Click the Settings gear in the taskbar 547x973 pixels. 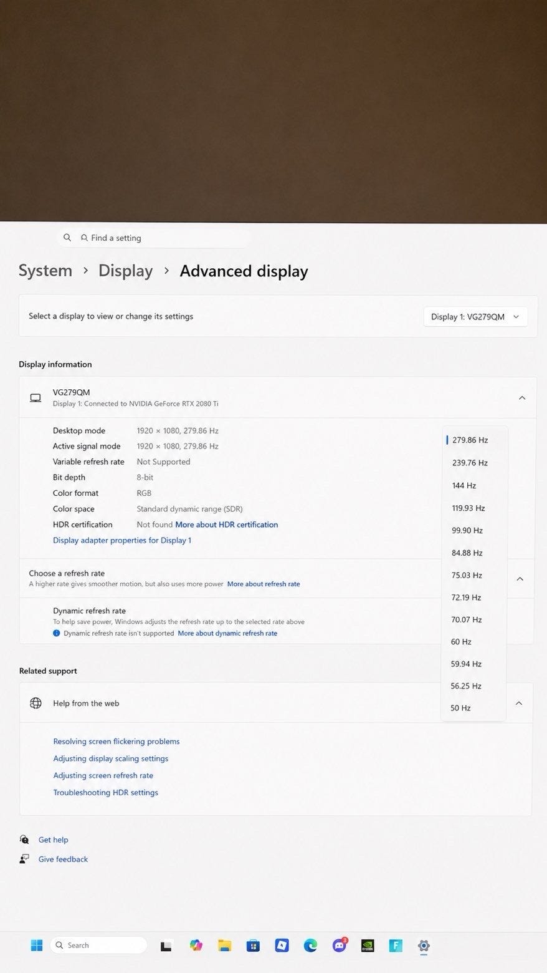click(424, 946)
